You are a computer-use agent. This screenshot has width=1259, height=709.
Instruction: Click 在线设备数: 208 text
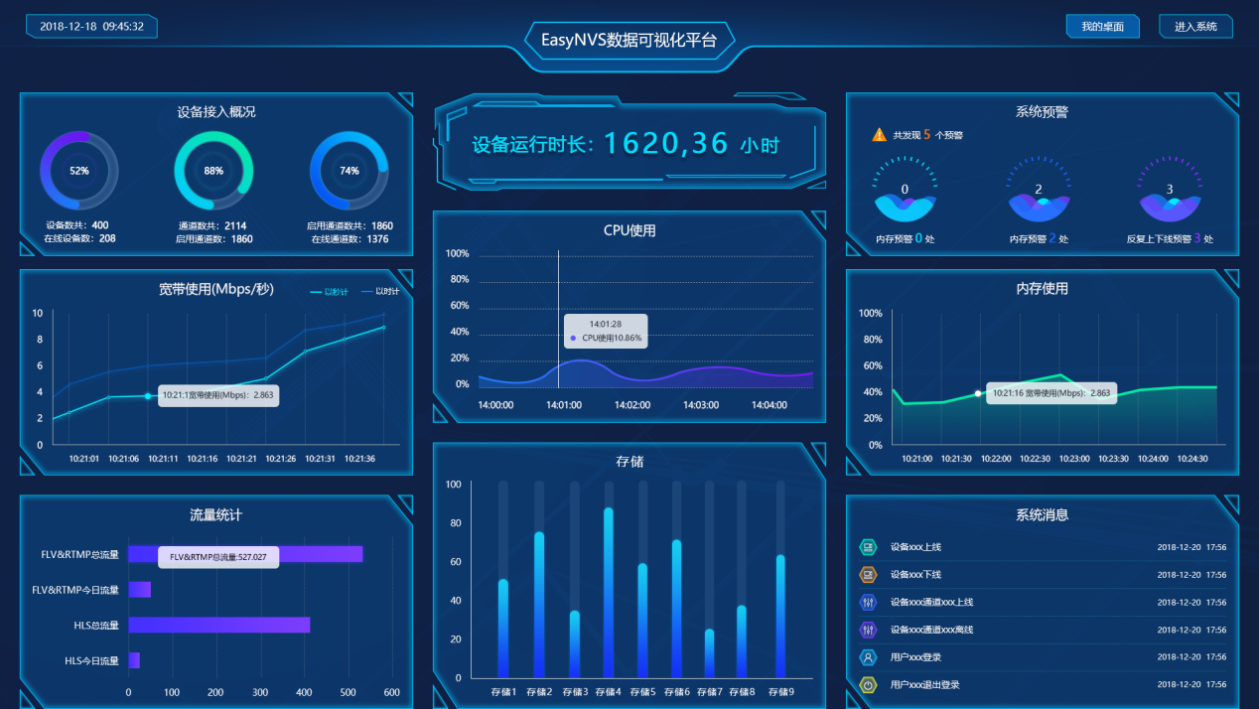coord(79,238)
